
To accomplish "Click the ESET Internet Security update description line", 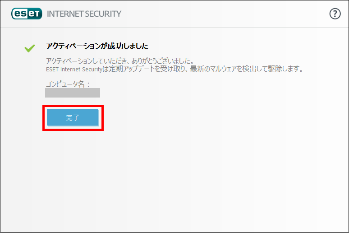I will [174, 69].
